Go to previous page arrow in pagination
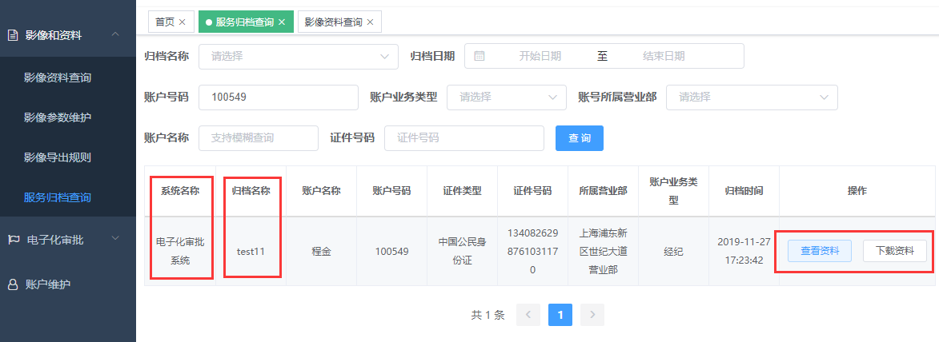The width and height of the screenshot is (939, 342). point(528,315)
